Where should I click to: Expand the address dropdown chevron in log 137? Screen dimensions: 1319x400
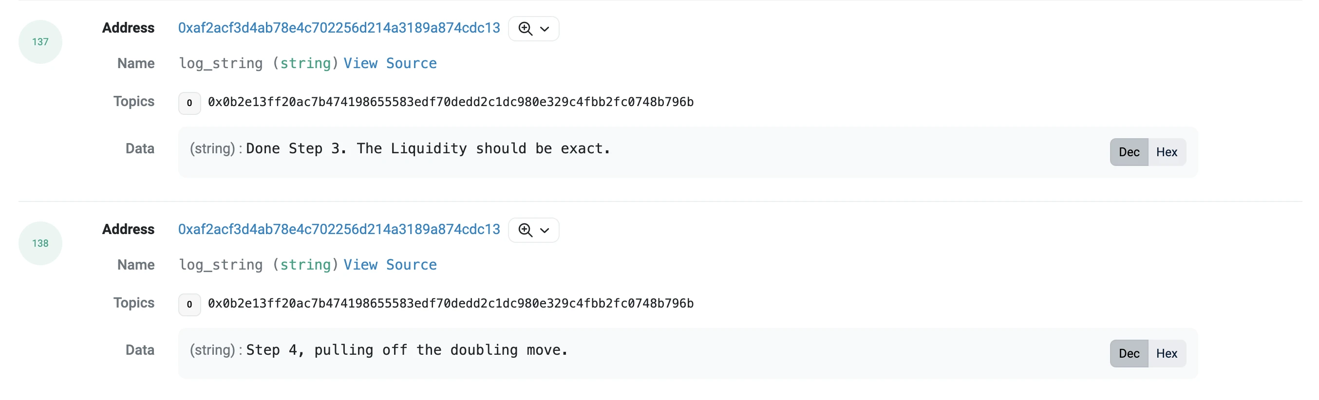tap(545, 29)
